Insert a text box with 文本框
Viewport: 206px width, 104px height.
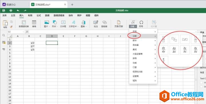(x=63, y=24)
